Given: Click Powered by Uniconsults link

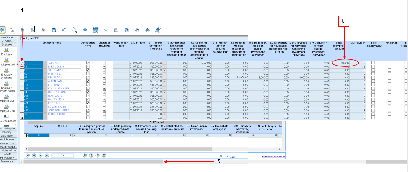Looking at the screenshot, I should (273, 157).
